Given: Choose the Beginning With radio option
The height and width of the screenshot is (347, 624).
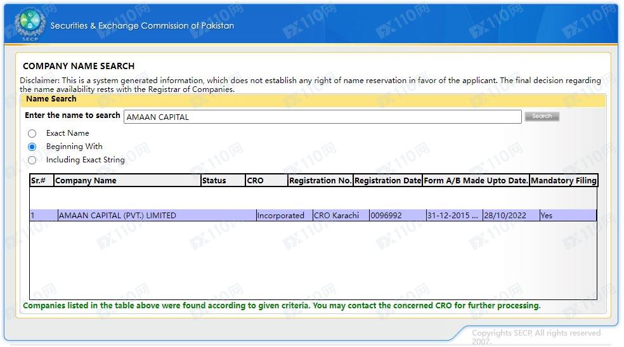Looking at the screenshot, I should pos(32,147).
